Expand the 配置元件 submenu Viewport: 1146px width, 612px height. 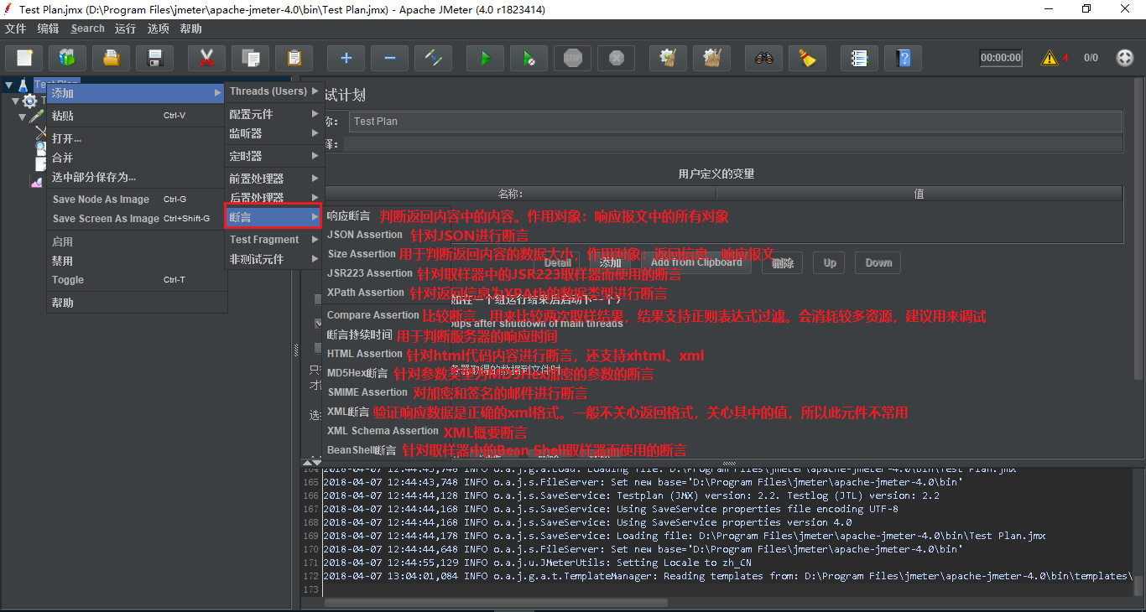point(273,114)
